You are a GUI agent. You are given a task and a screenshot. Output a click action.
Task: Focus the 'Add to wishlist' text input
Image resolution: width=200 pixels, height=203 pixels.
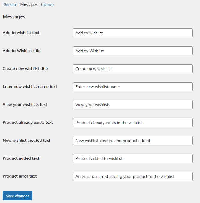coord(133,33)
